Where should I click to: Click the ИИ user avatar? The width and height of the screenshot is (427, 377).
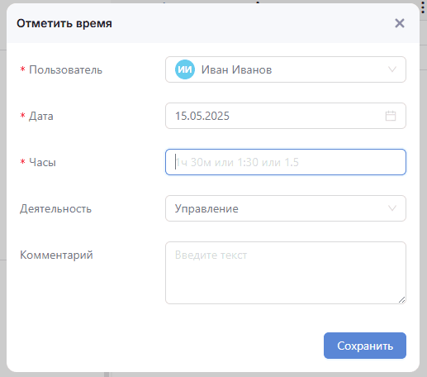click(x=185, y=69)
